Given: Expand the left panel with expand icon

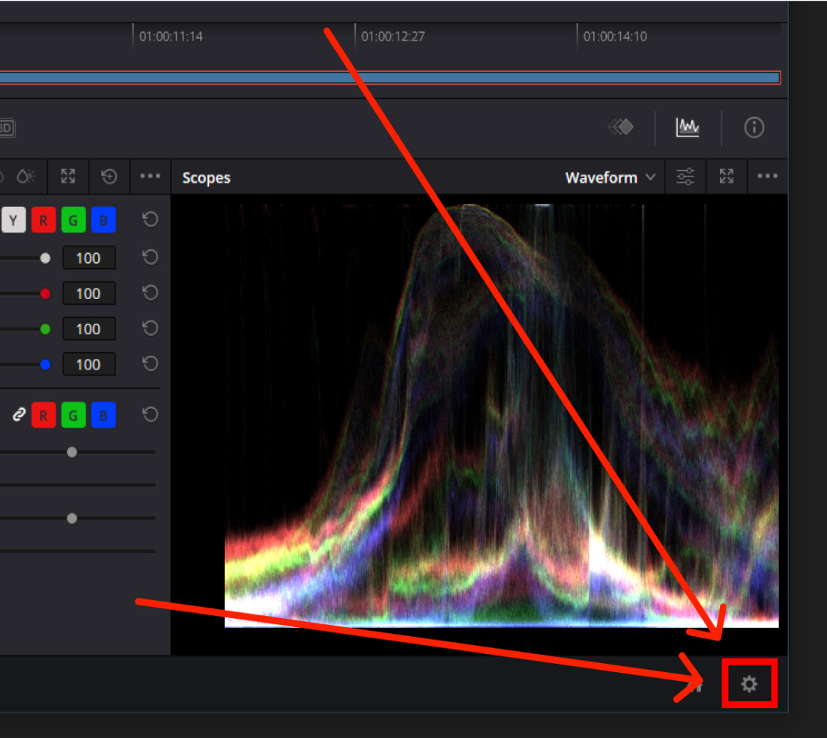Looking at the screenshot, I should pos(68,177).
